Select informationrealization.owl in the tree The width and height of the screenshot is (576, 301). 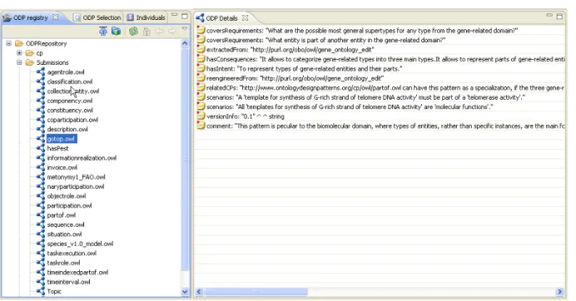(x=82, y=158)
